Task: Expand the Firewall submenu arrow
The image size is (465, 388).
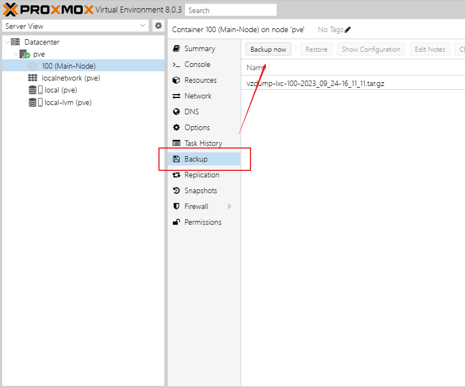Action: (230, 206)
